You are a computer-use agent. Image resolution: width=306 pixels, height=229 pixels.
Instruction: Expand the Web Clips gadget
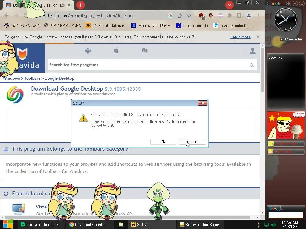tap(286, 152)
